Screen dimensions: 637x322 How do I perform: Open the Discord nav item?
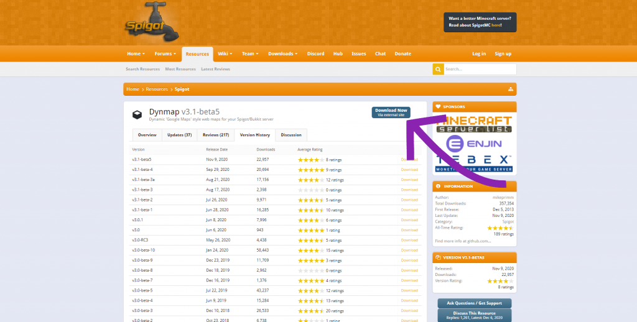(315, 53)
